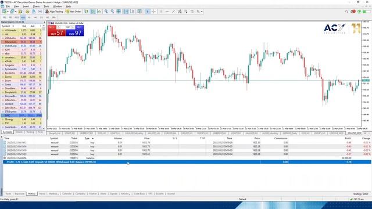
Task: Select the M30 timeframe button
Action: [23, 17]
